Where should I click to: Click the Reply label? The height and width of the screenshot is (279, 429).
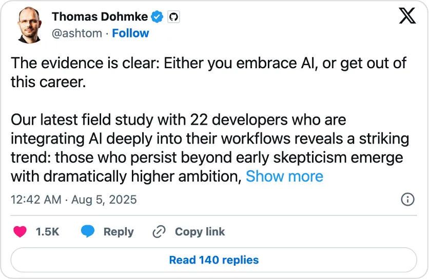click(x=119, y=232)
